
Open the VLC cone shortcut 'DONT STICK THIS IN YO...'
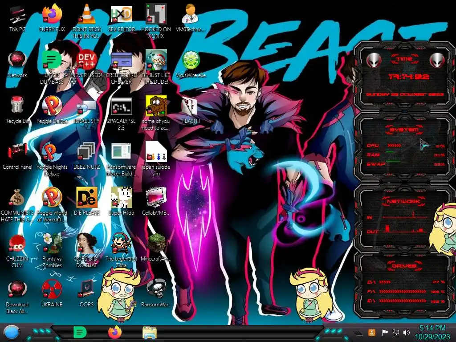[x=87, y=14]
